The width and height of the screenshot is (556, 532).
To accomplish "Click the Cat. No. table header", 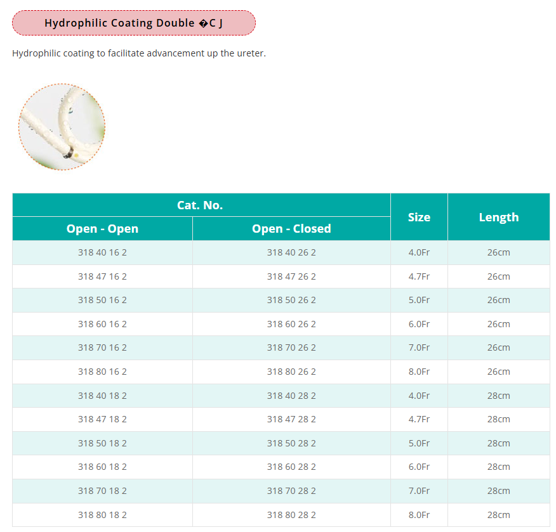I will 200,205.
